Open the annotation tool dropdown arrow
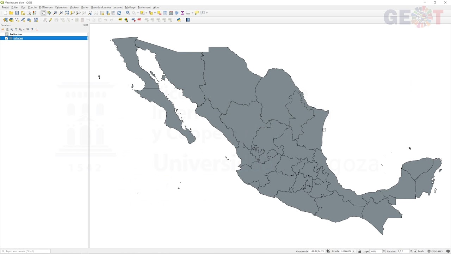Image resolution: width=451 pixels, height=254 pixels. [206, 13]
